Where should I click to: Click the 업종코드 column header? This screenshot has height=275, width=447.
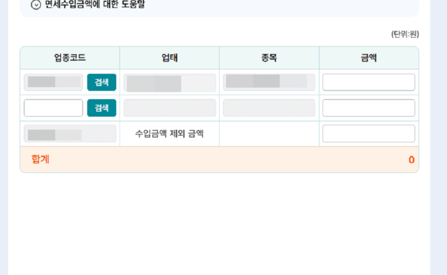(70, 58)
